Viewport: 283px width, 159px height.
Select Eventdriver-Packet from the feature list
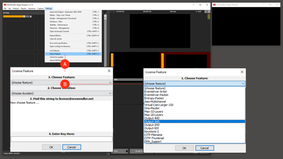point(194,95)
